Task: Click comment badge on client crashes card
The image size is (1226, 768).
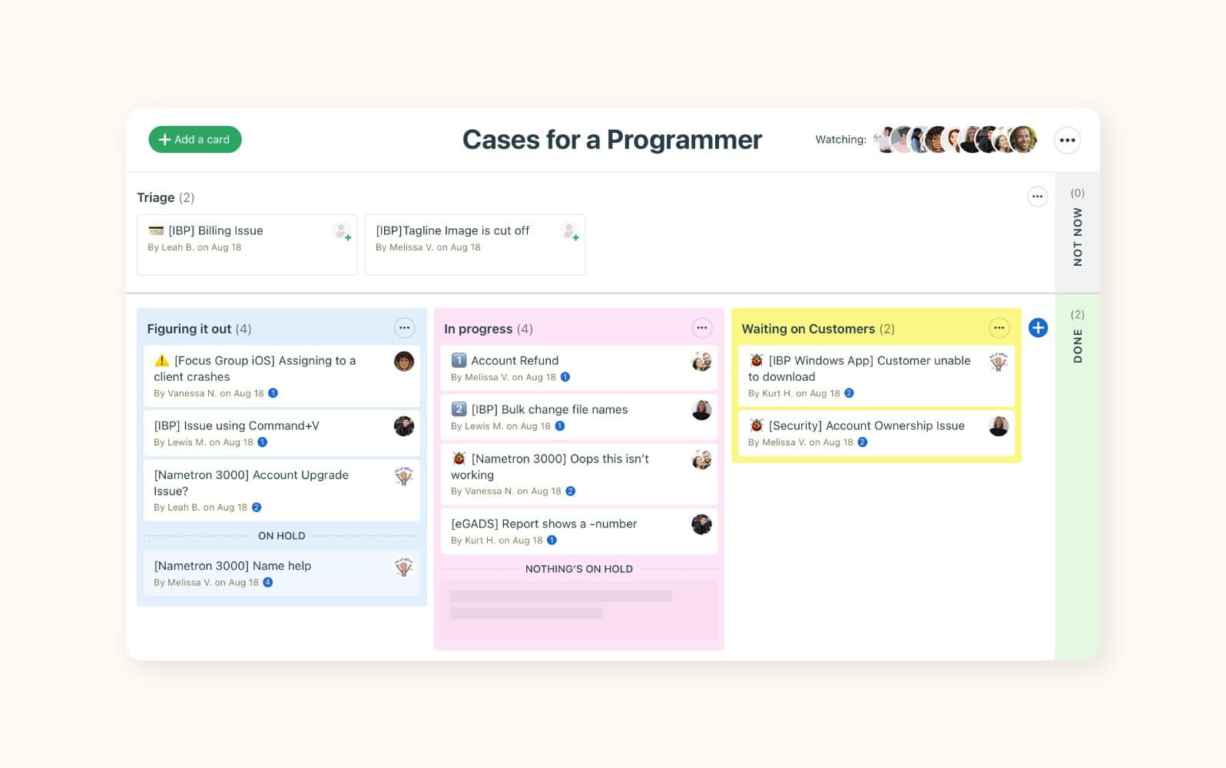Action: pos(273,392)
